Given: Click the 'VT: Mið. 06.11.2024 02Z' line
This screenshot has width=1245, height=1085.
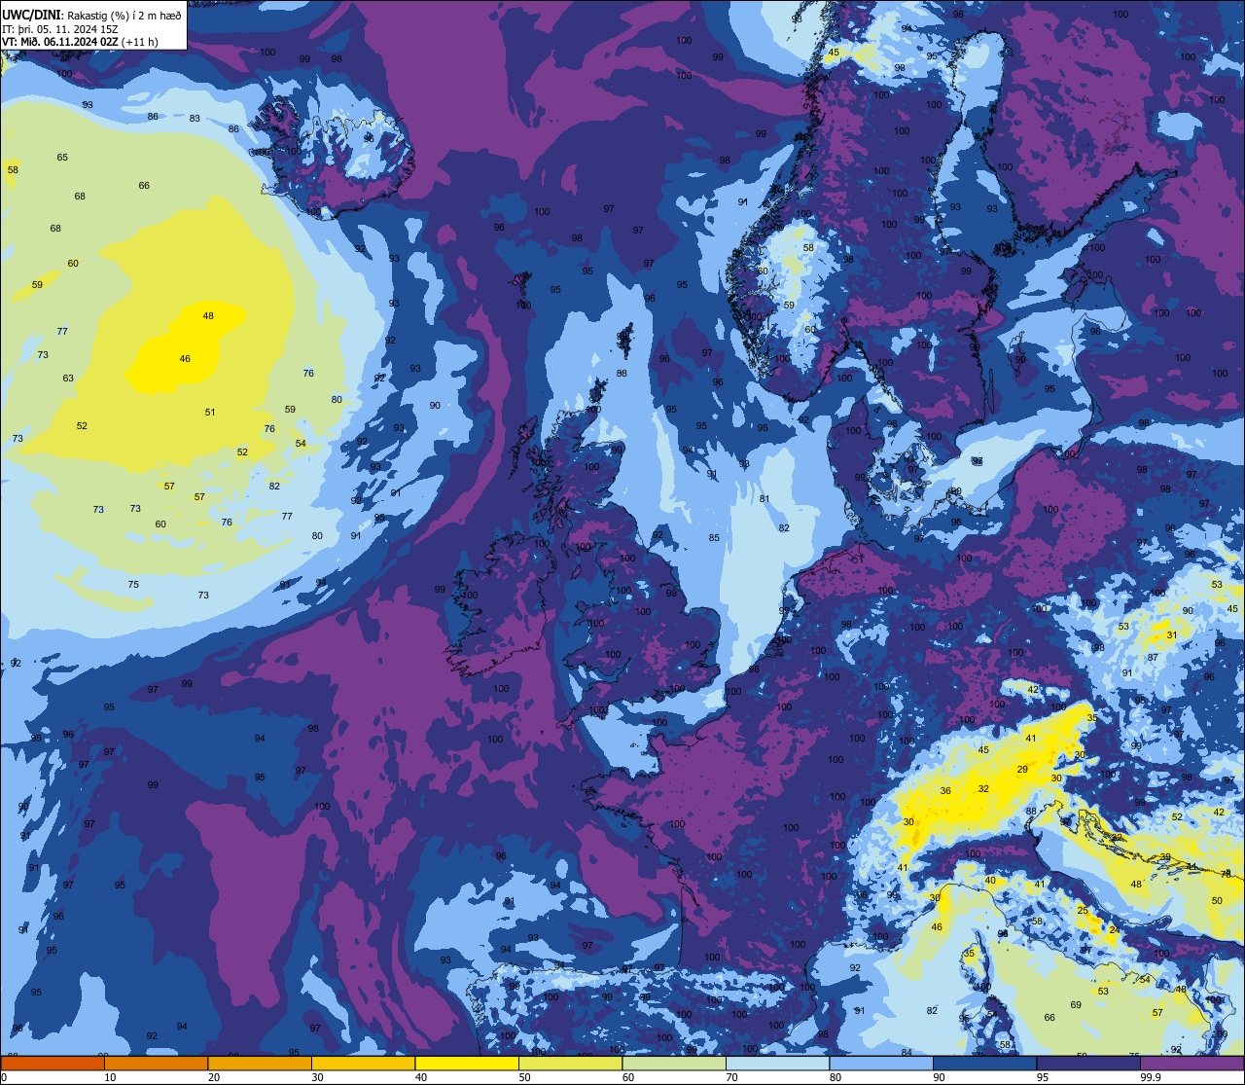Looking at the screenshot, I should point(60,41).
